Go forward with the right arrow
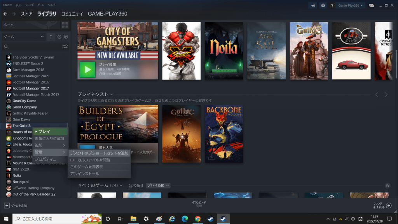398x224 pixels. pyautogui.click(x=14, y=14)
